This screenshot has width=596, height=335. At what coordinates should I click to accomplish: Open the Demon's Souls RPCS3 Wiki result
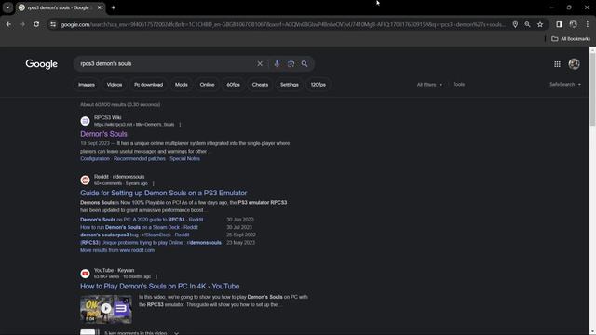103,134
